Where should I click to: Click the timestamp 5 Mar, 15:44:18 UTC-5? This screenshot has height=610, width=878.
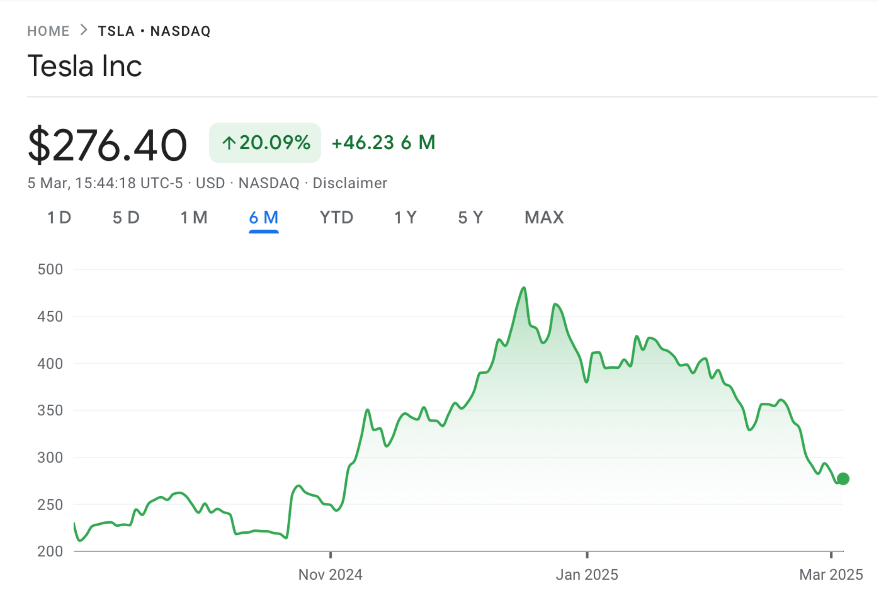pos(105,183)
